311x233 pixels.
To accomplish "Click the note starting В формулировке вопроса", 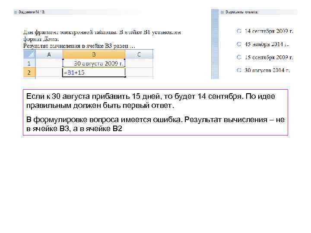I will [155, 124].
